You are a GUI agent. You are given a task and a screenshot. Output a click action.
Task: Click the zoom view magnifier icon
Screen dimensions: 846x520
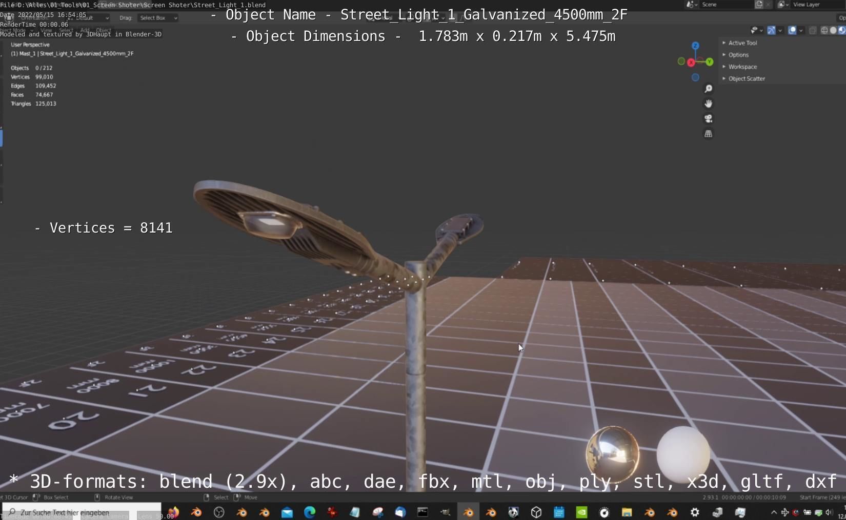708,89
